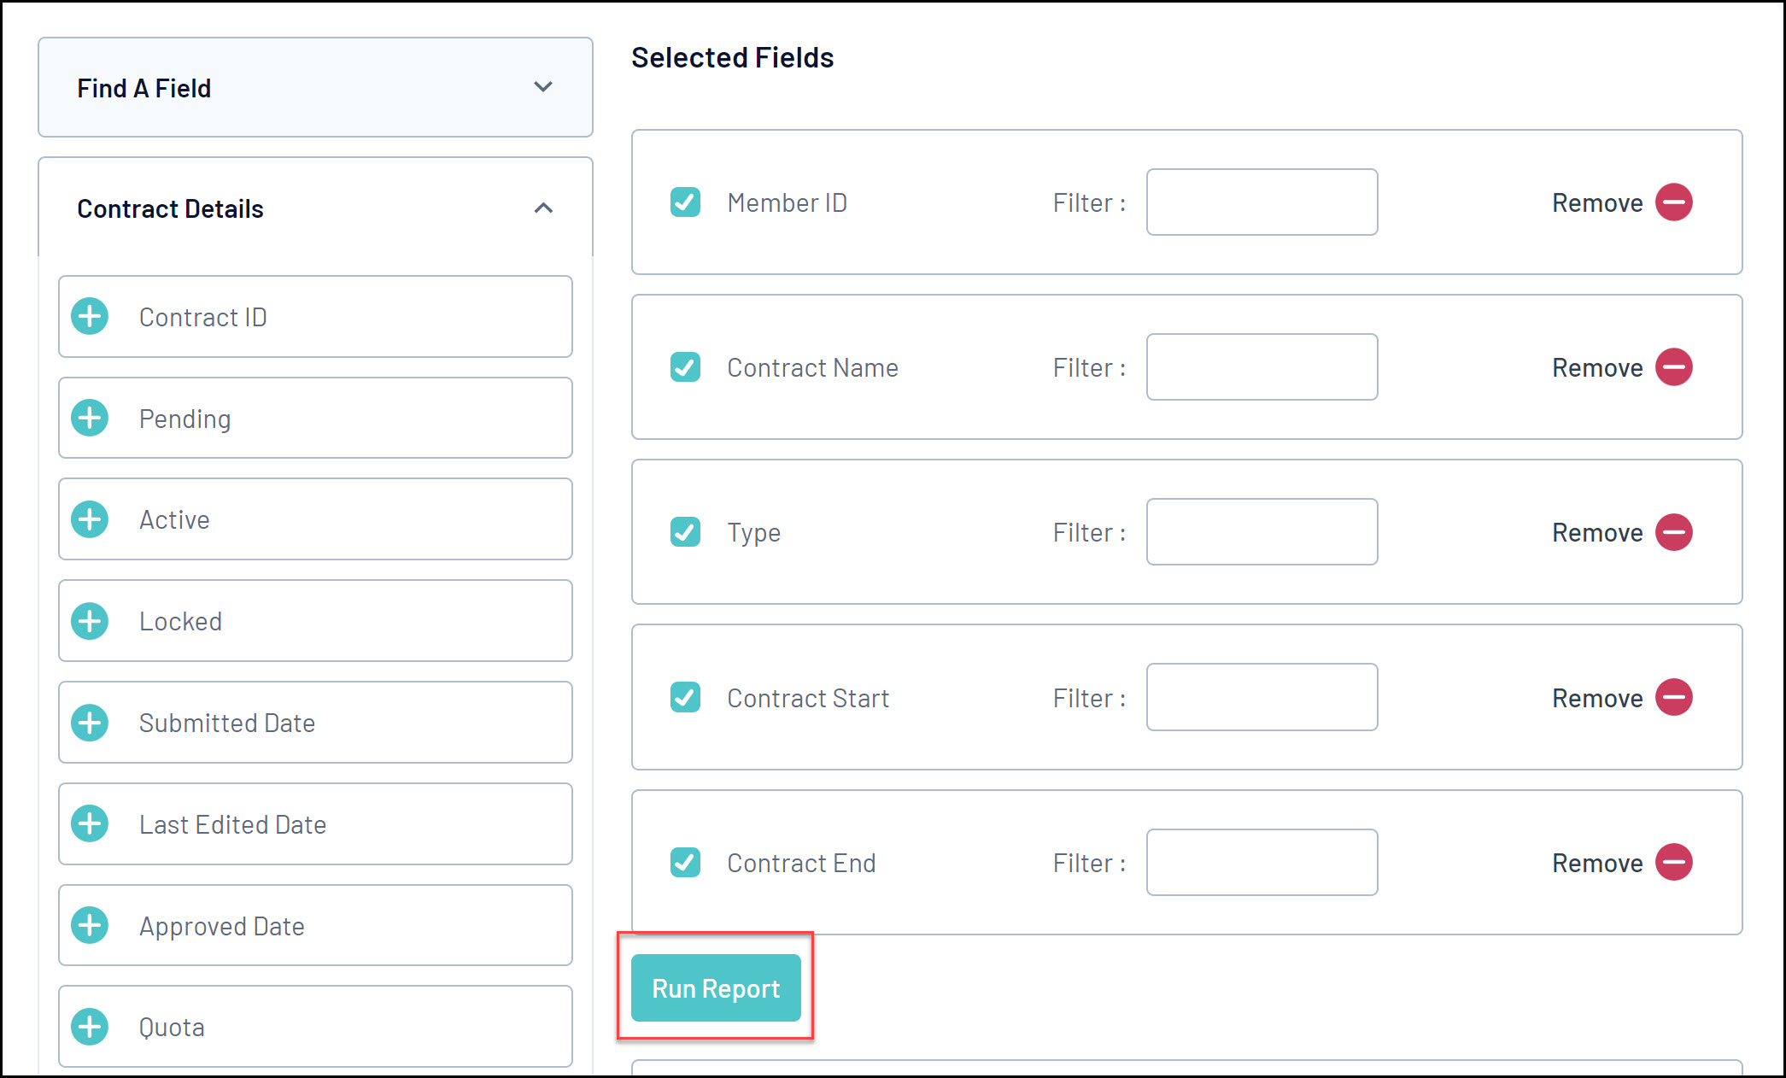Click the Remove link for Type
The height and width of the screenshot is (1078, 1786).
1596,533
